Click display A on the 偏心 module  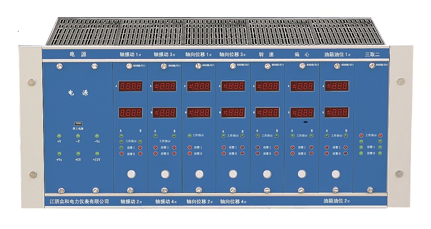tap(302, 86)
